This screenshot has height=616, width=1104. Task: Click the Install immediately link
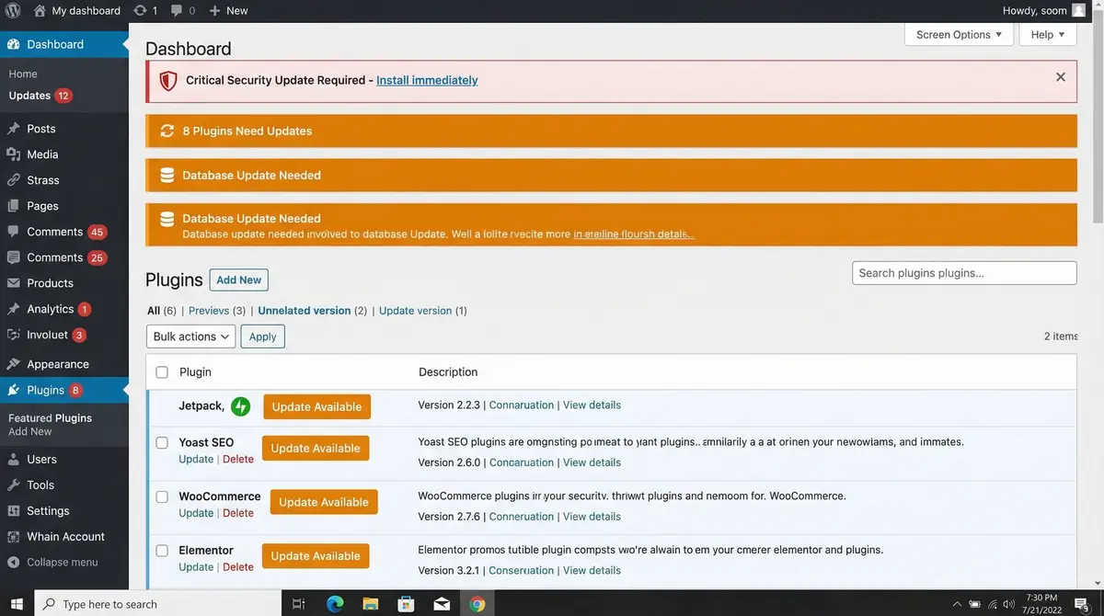tap(426, 80)
